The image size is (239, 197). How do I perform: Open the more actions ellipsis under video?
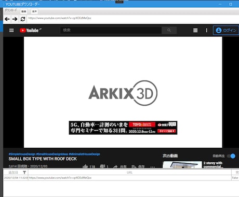pyautogui.click(x=152, y=167)
